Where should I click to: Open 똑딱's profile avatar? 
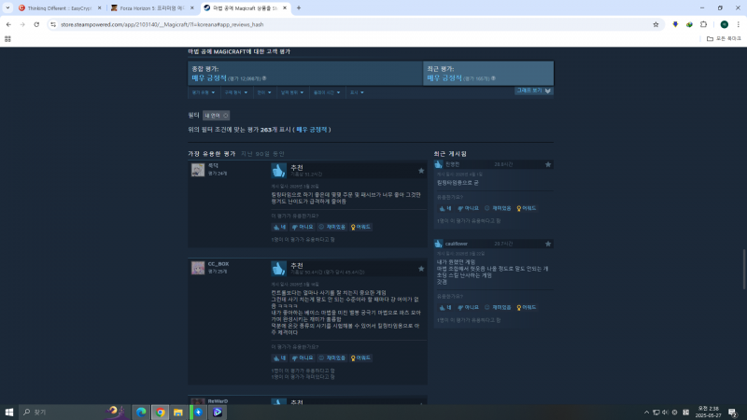point(198,170)
